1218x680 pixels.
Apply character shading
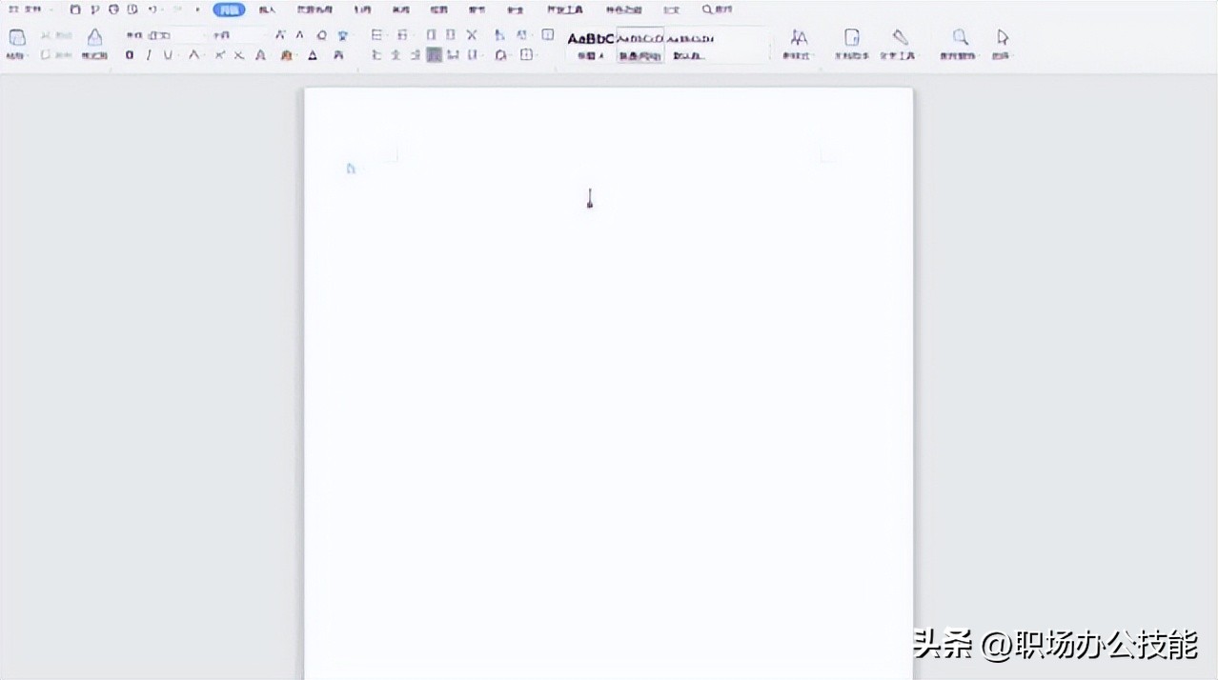pyautogui.click(x=338, y=55)
